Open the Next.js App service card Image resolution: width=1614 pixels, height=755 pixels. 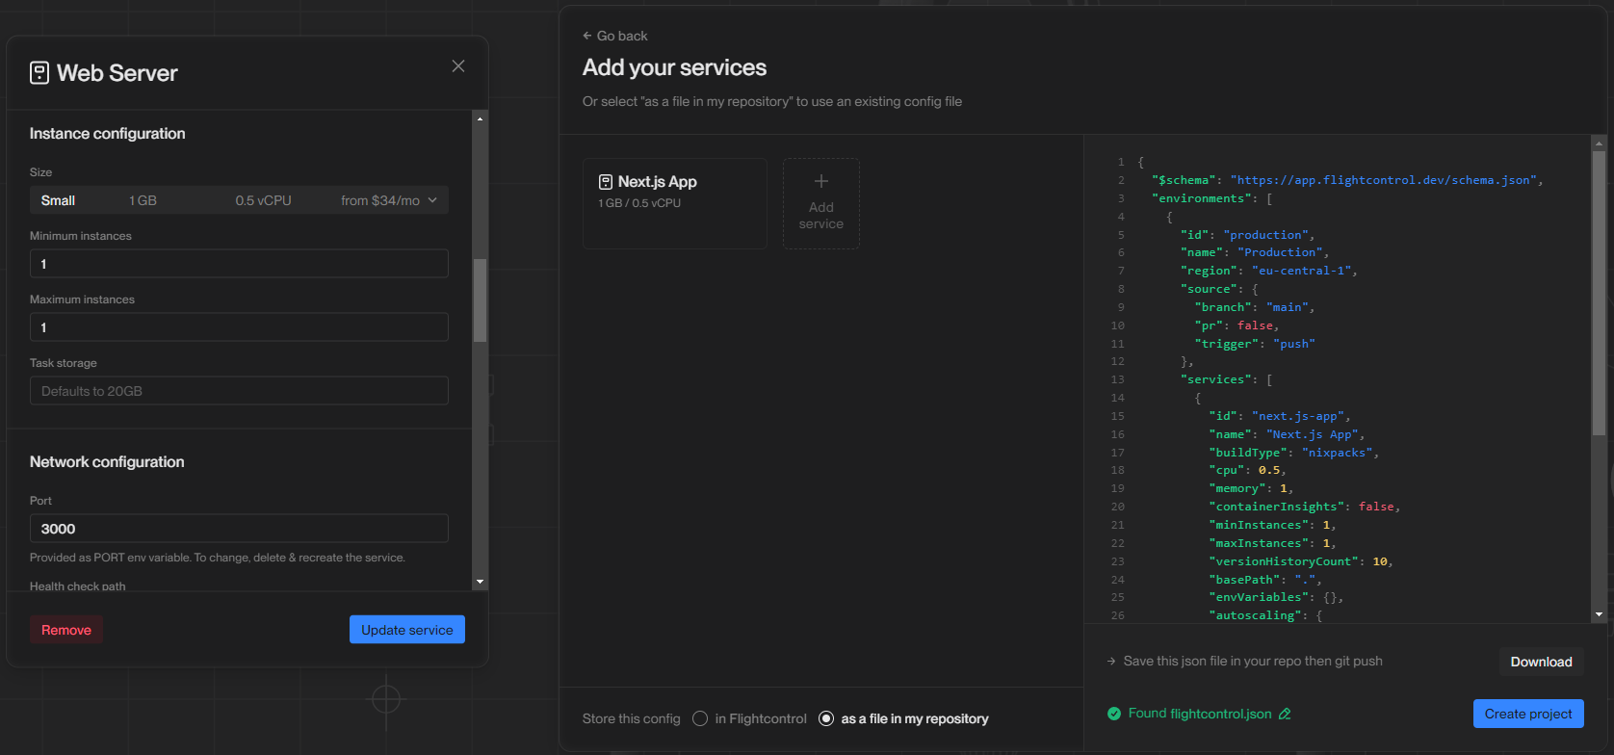point(675,203)
